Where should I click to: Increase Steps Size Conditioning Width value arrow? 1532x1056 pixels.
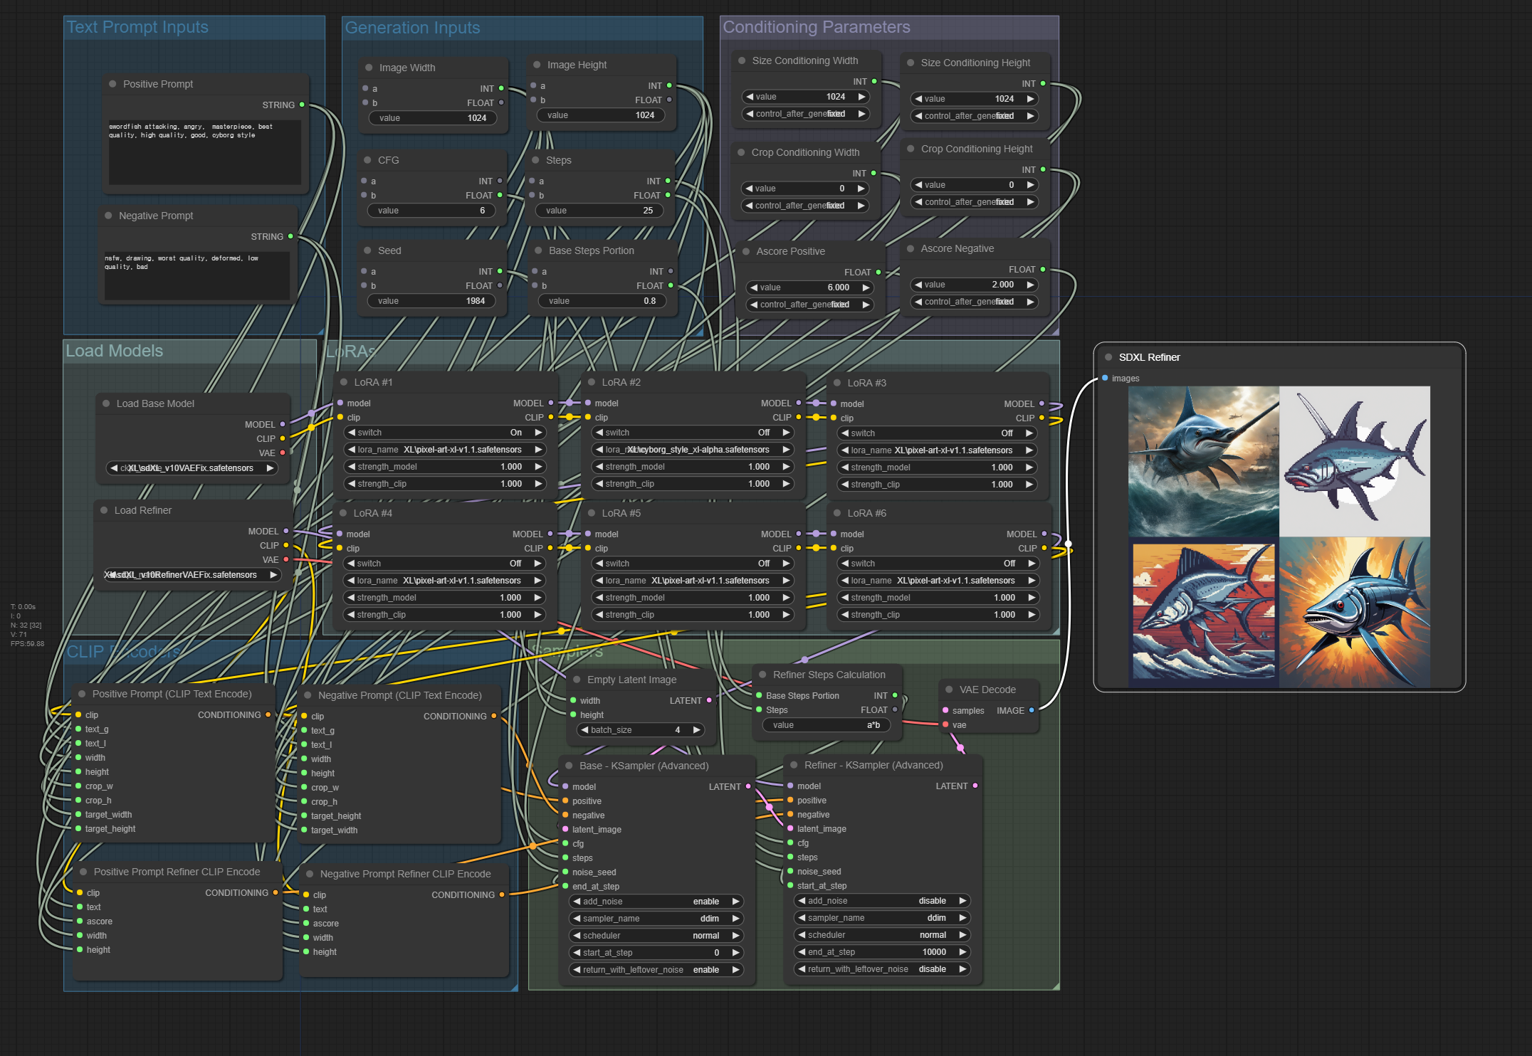861,97
